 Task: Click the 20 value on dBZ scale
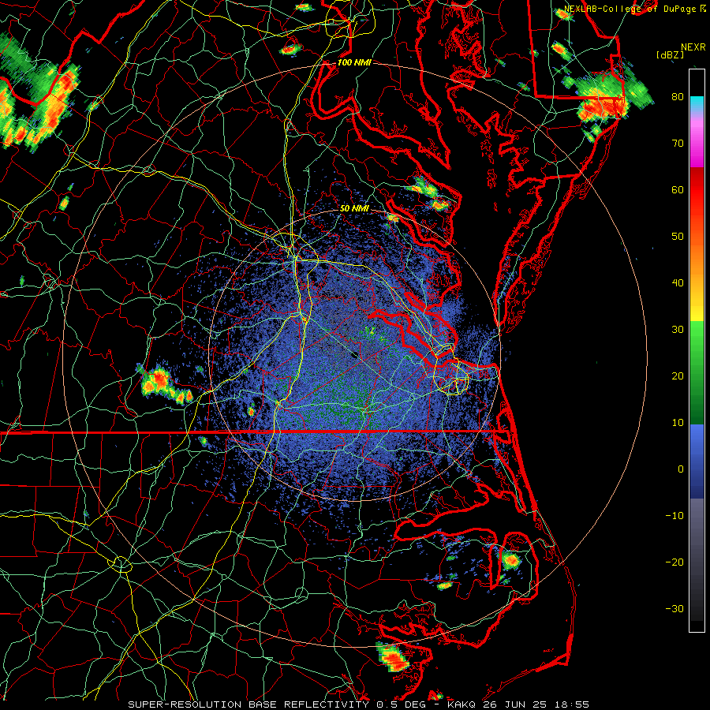point(678,376)
